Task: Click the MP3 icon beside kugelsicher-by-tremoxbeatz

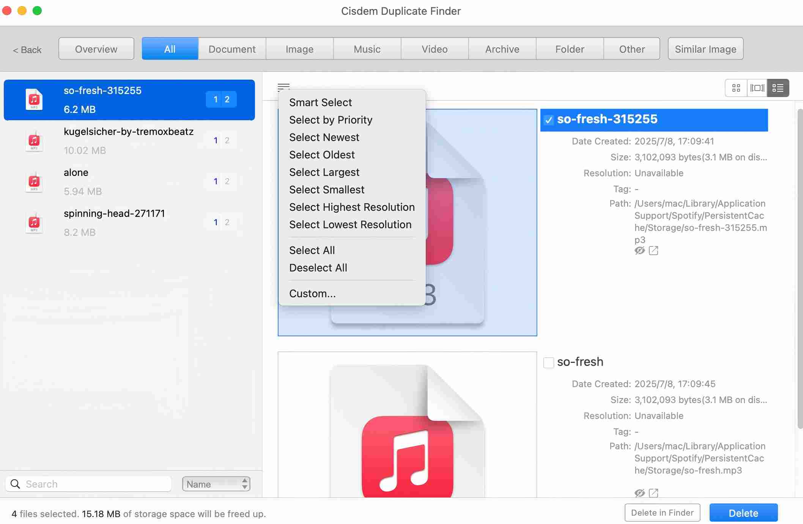Action: click(x=34, y=141)
